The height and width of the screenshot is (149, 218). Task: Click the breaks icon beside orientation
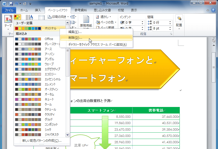[x=73, y=17]
